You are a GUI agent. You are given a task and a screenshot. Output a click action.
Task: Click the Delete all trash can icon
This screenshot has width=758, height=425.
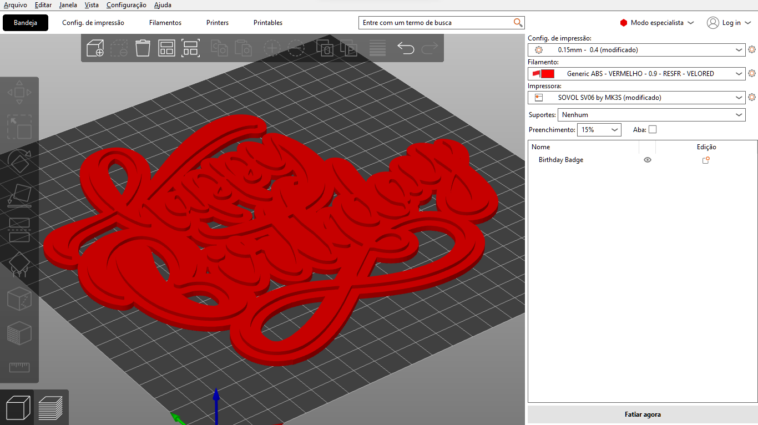pyautogui.click(x=143, y=48)
